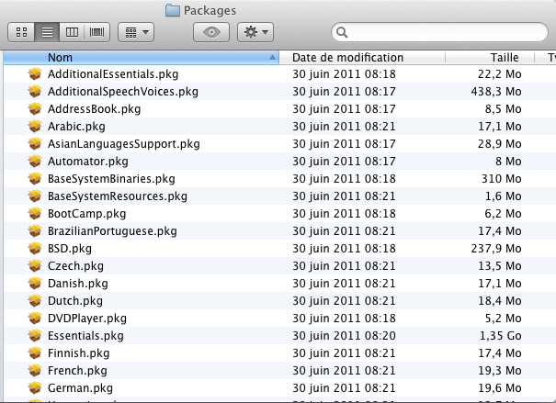Image resolution: width=556 pixels, height=403 pixels.
Task: Open the gear action menu
Action: click(255, 32)
